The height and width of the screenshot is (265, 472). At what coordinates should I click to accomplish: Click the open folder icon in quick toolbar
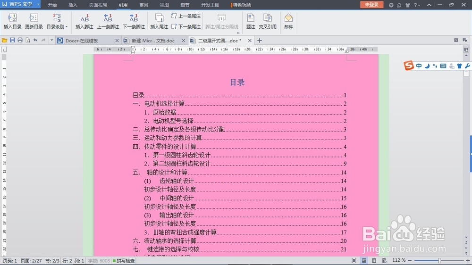click(4, 40)
